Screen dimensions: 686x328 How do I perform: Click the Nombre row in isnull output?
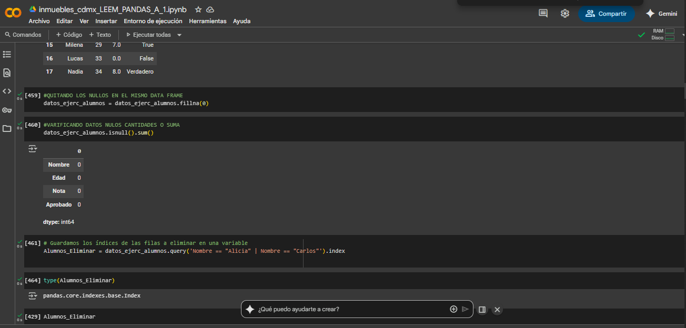pos(63,165)
